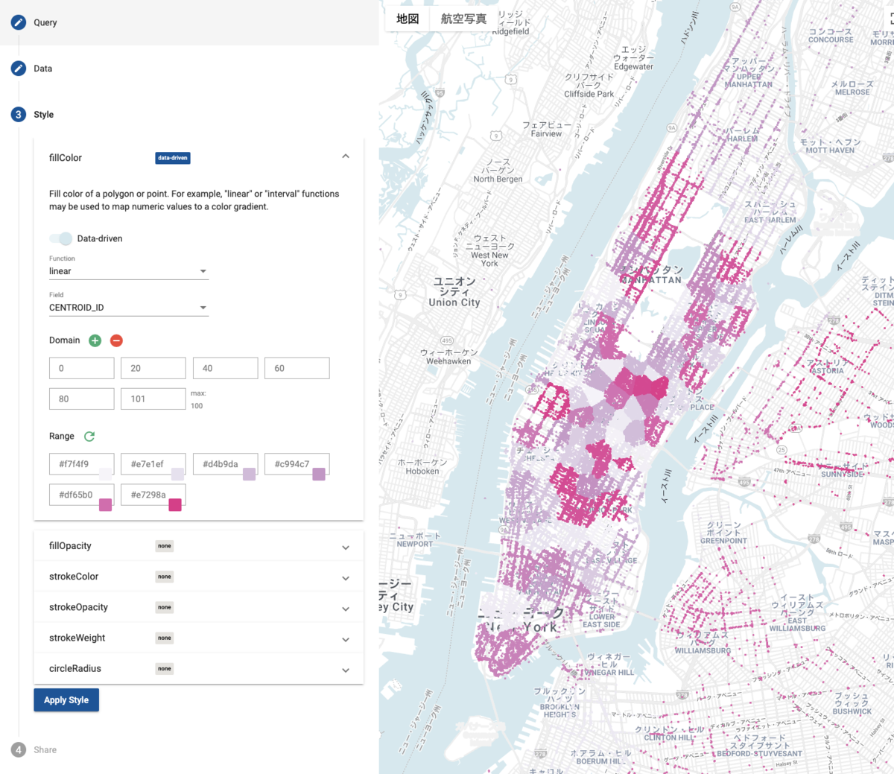Switch map to 地図 view
The width and height of the screenshot is (894, 774).
click(x=408, y=19)
